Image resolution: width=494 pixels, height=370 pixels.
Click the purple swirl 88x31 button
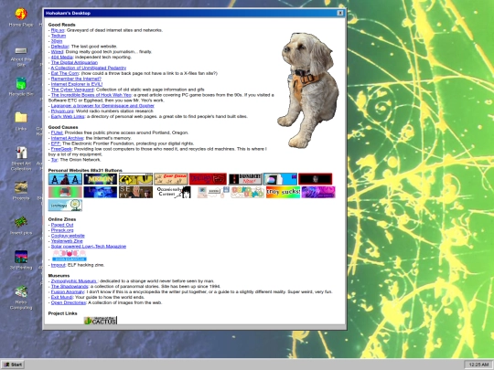(x=318, y=192)
